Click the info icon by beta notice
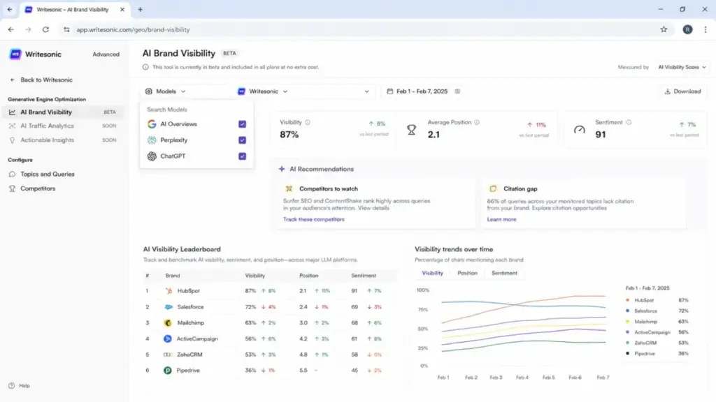 tap(145, 67)
